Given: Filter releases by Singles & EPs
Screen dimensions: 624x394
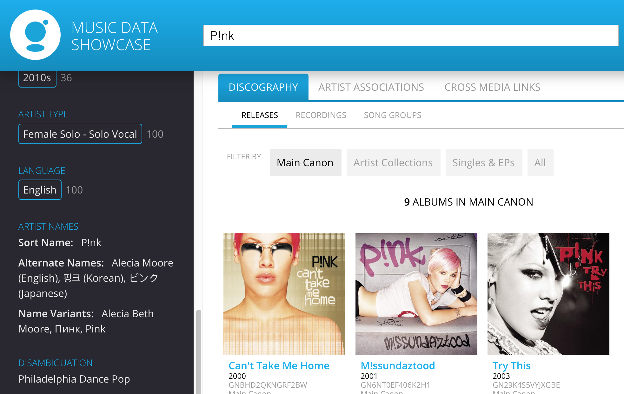Looking at the screenshot, I should pyautogui.click(x=483, y=162).
